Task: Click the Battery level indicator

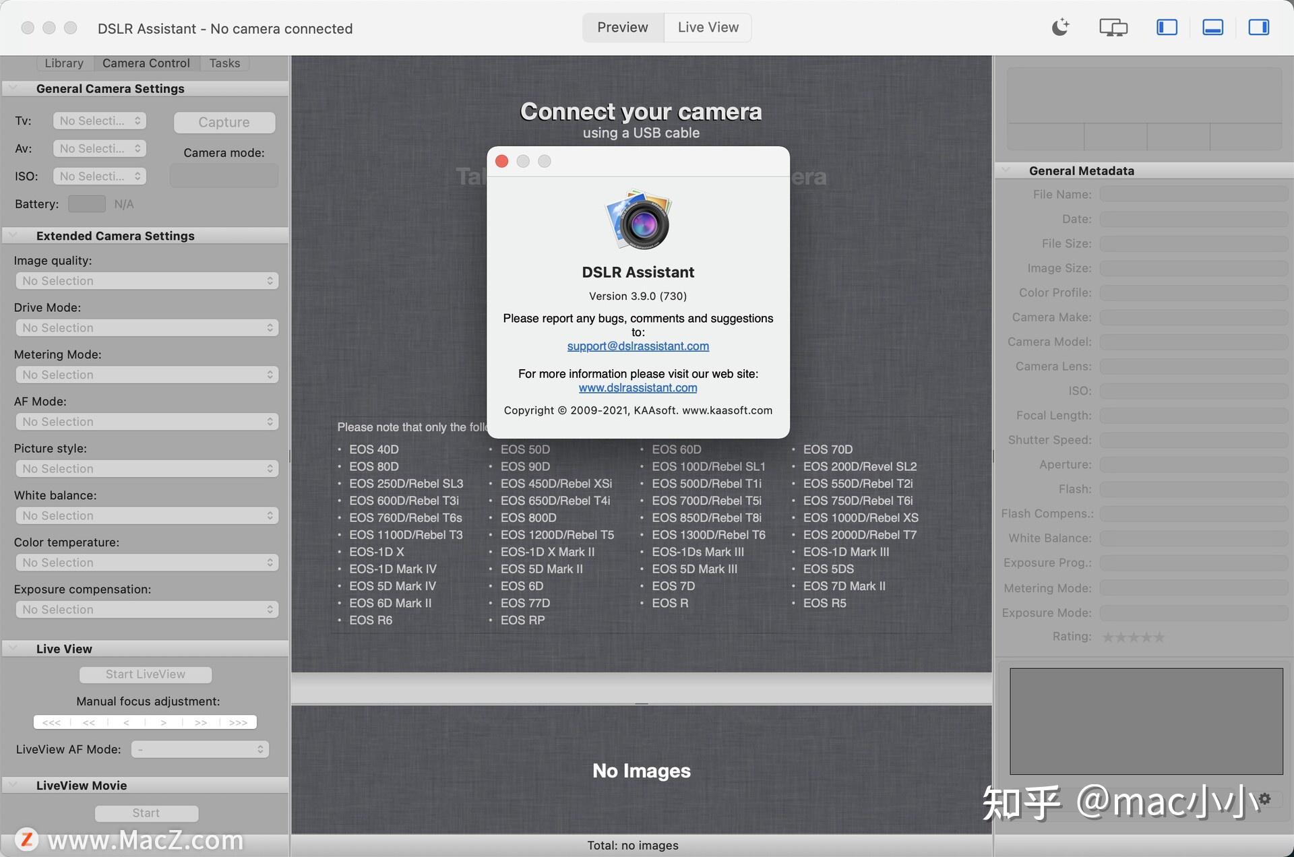Action: tap(87, 203)
